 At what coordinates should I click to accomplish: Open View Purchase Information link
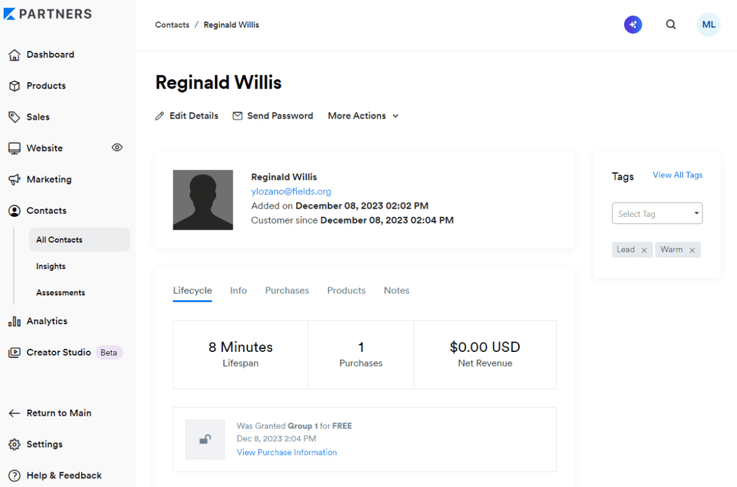tap(287, 452)
